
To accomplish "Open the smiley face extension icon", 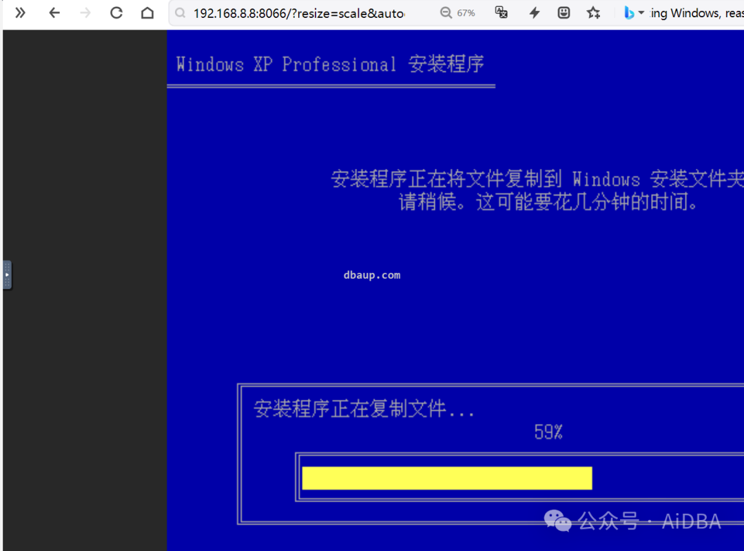I will (x=564, y=13).
